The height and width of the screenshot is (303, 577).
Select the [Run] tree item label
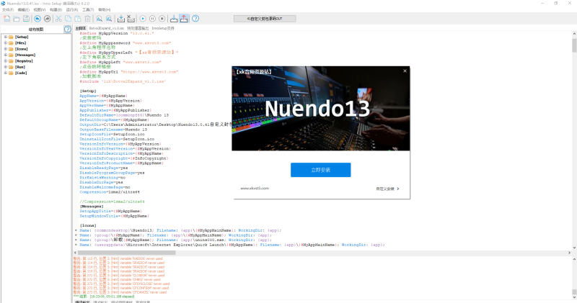20,67
